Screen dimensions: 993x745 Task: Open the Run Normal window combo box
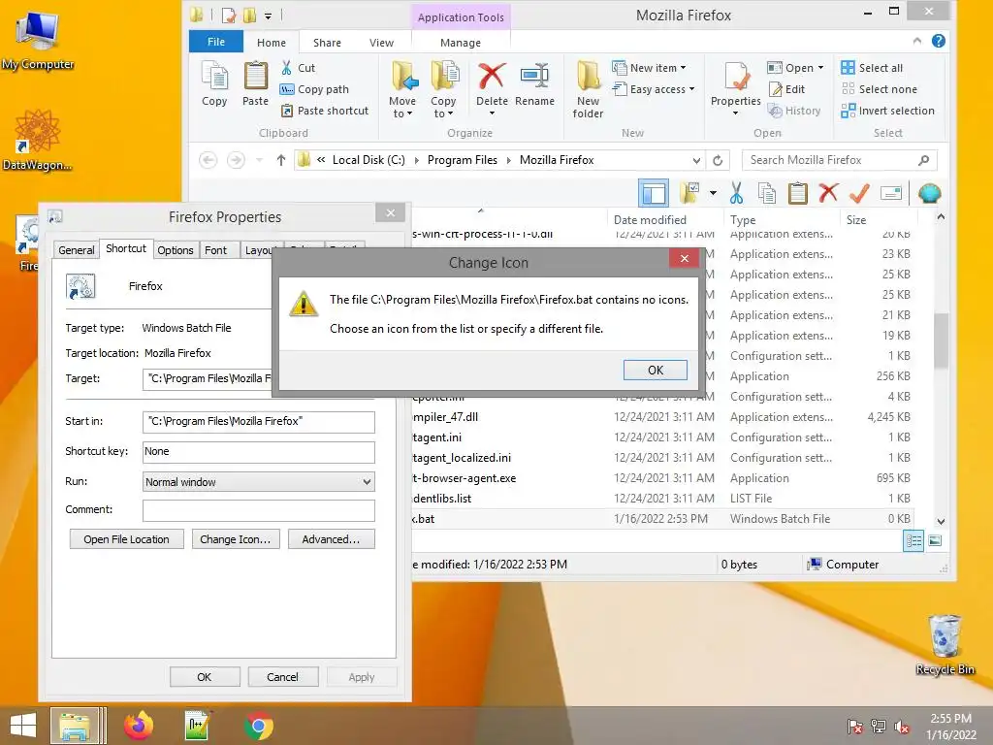[x=258, y=482]
